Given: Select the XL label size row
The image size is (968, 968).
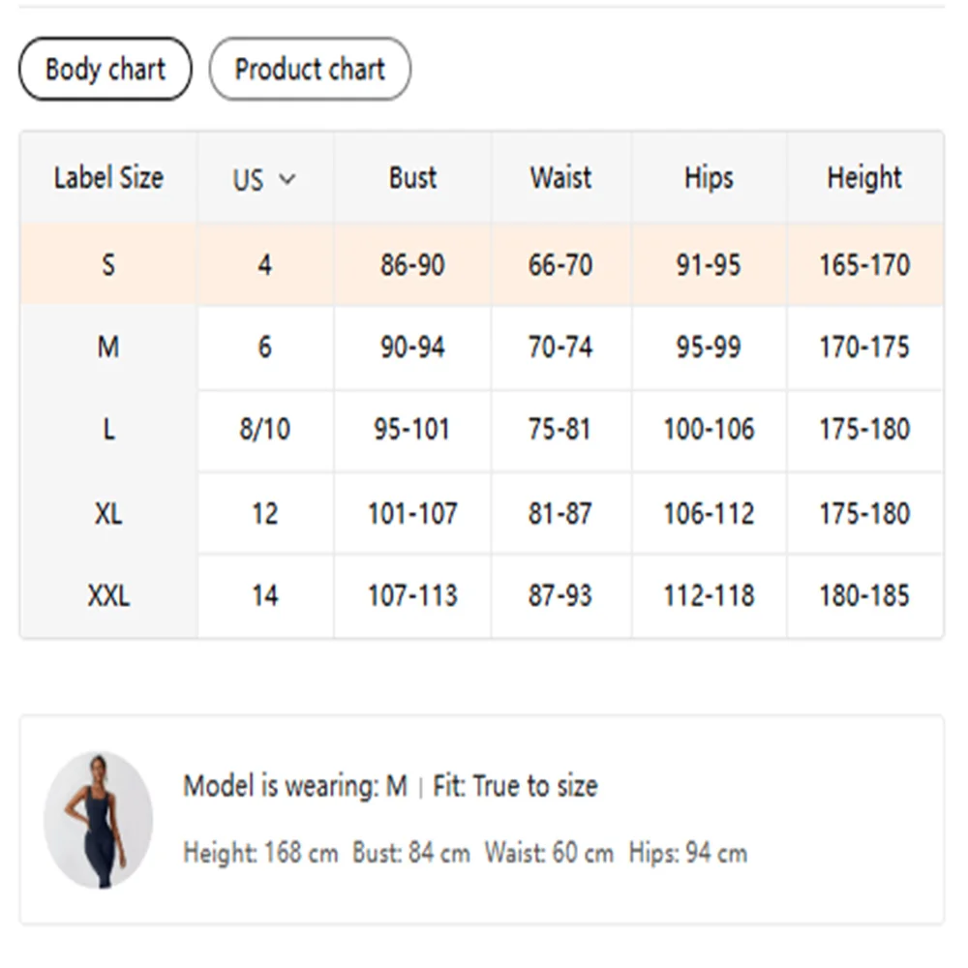Looking at the screenshot, I should coord(108,513).
